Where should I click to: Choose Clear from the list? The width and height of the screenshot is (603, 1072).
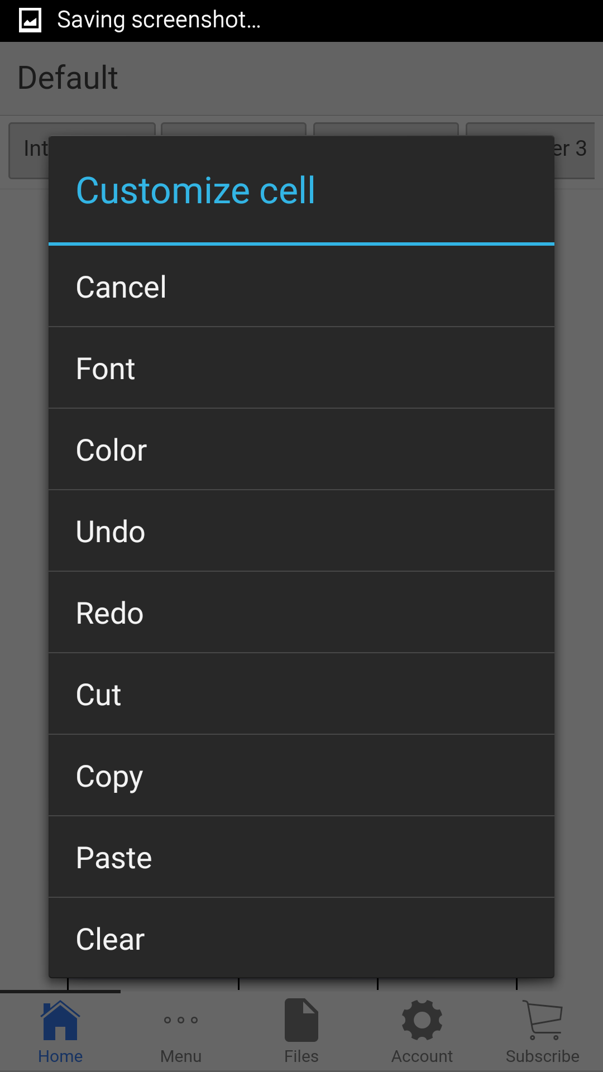click(x=301, y=939)
